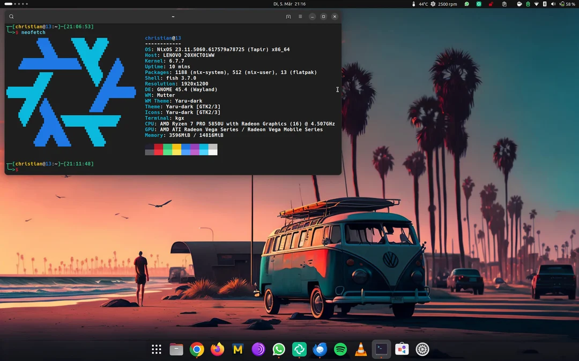The image size is (579, 361).
Task: Open Thunderbird mail from the dock
Action: pos(320,349)
